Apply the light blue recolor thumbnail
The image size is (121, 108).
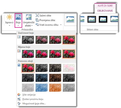42,88
